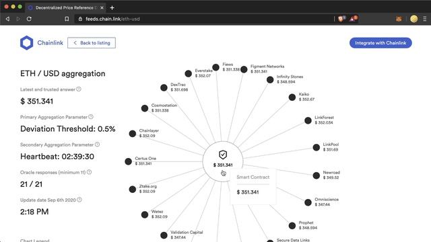Image resolution: width=431 pixels, height=242 pixels.
Task: Click the ETH / USD aggregation heading
Action: [63, 73]
